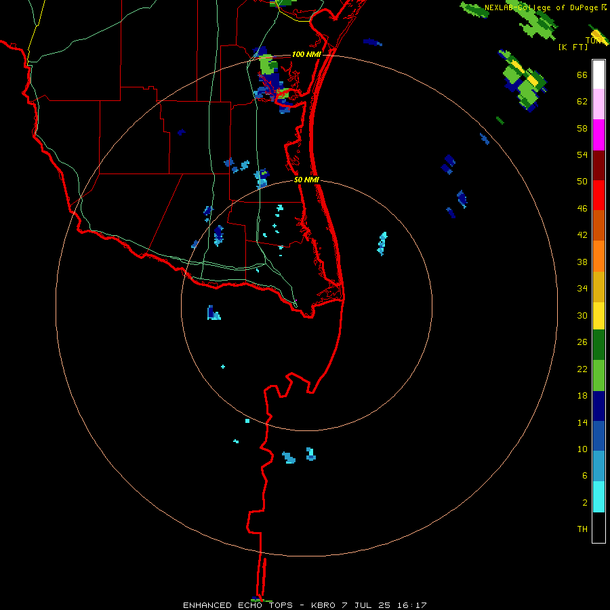610x610 pixels.
Task: Click the navy blue legend swatch above 14
Action: (598, 406)
